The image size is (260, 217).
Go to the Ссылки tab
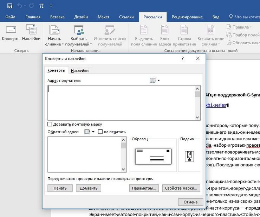(126, 17)
